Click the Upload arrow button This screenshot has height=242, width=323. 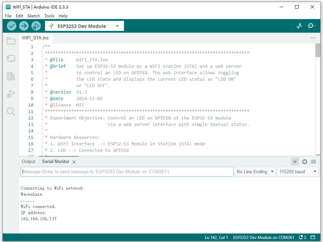coord(24,26)
